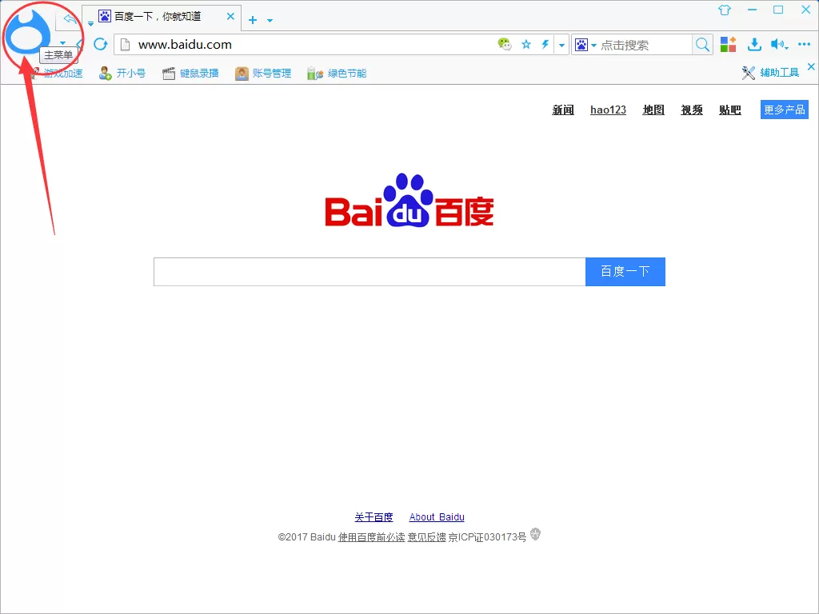The image size is (819, 614).
Task: Open 账号管理 toolbar item
Action: 262,73
